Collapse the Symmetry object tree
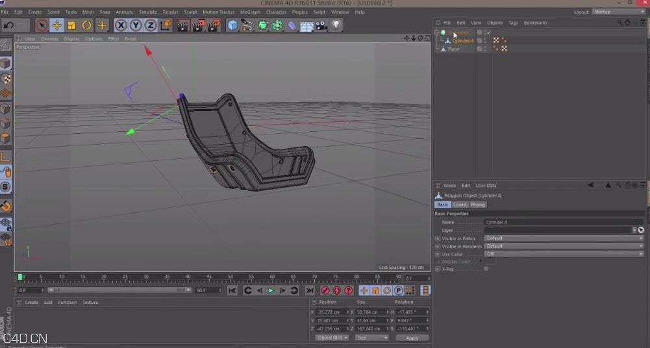This screenshot has height=348, width=650. [436, 32]
